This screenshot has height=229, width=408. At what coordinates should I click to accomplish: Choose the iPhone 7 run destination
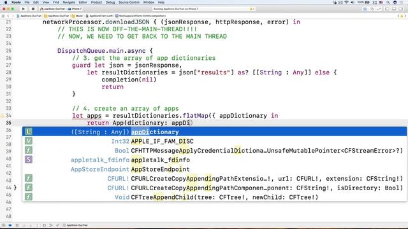(75, 9)
